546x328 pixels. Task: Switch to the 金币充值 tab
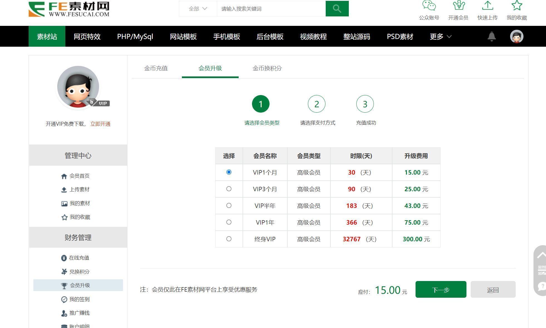(156, 68)
